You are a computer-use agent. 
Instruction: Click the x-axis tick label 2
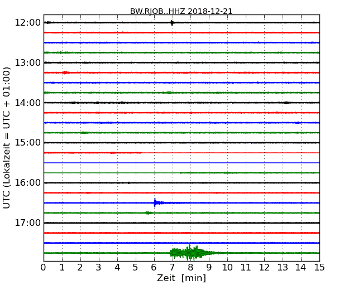(80, 268)
